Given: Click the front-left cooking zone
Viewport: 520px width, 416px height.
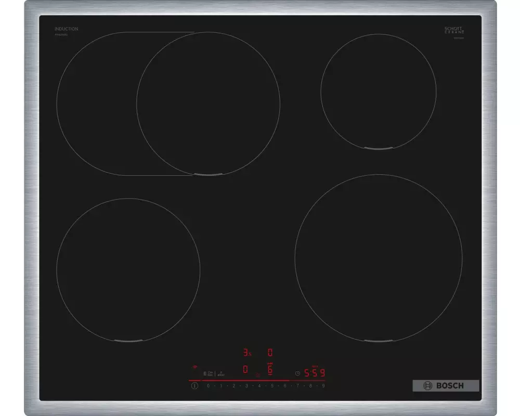Looking at the screenshot, I should coord(128,269).
